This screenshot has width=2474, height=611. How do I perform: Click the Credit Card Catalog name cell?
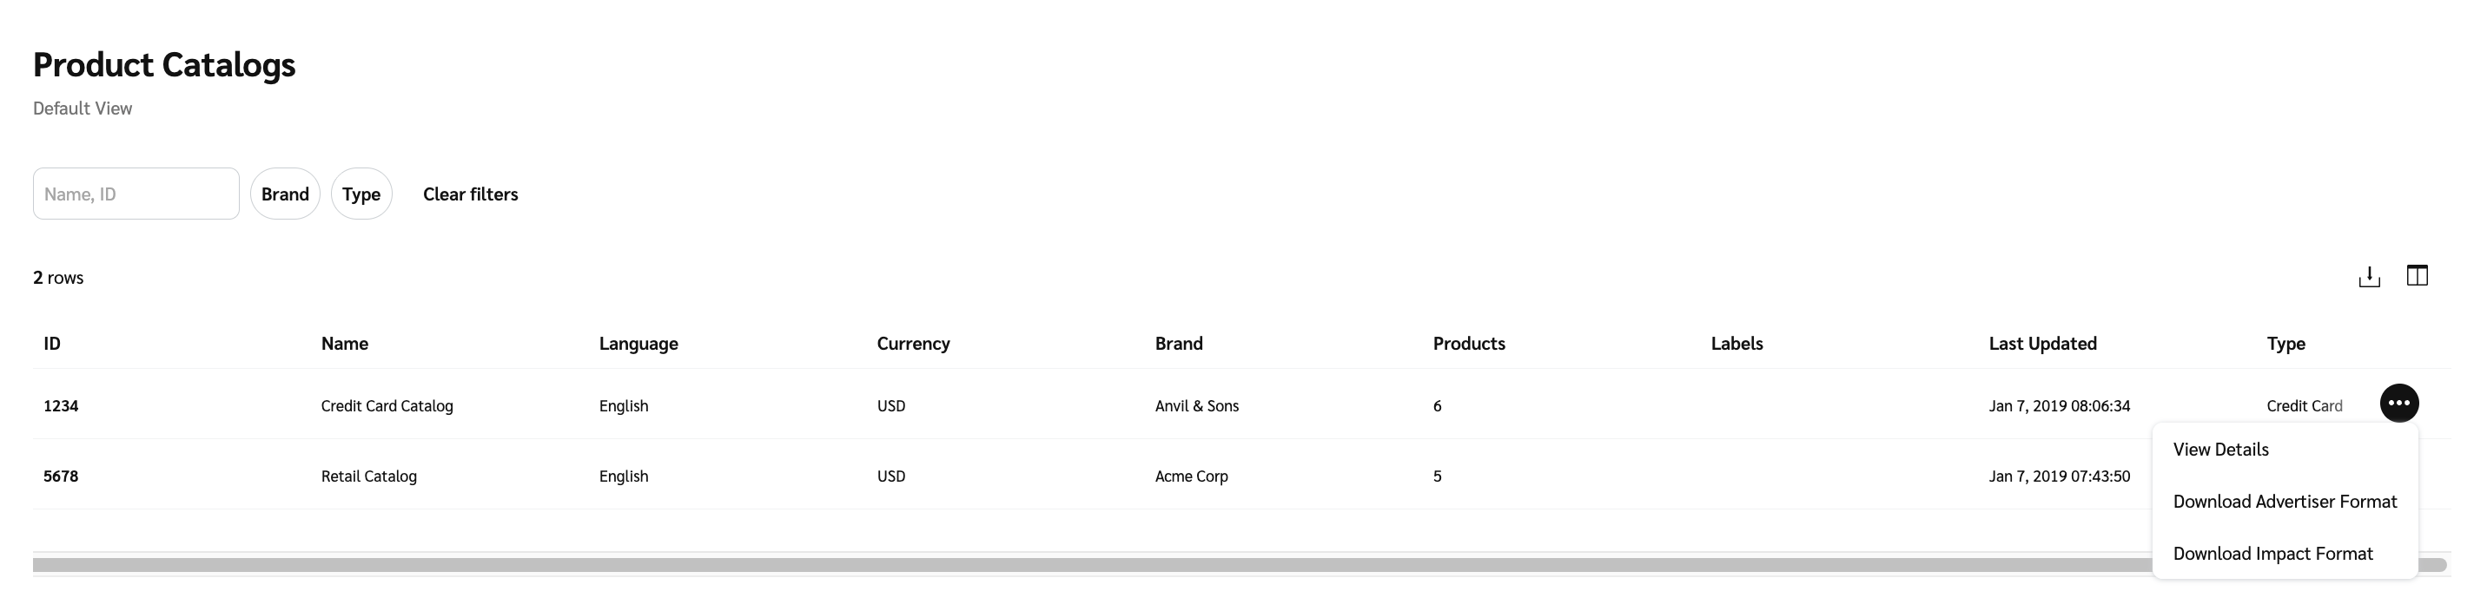tap(387, 405)
